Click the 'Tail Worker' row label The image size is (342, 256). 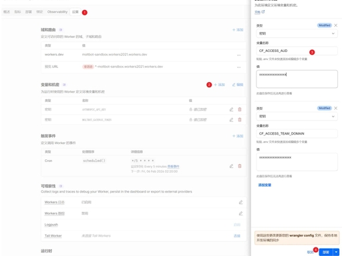[x=53, y=236]
